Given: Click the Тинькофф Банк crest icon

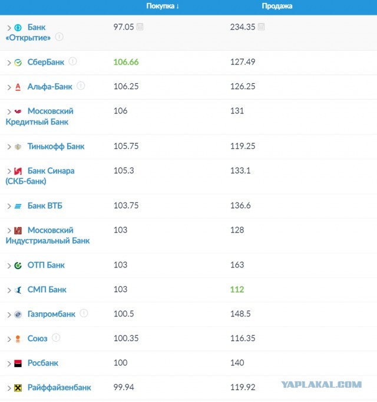Looking at the screenshot, I should 18,146.
